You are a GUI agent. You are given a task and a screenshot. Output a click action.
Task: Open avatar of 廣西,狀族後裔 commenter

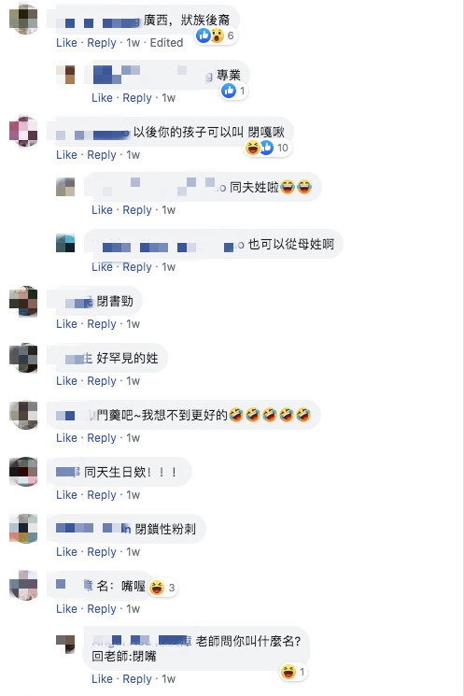(x=23, y=19)
